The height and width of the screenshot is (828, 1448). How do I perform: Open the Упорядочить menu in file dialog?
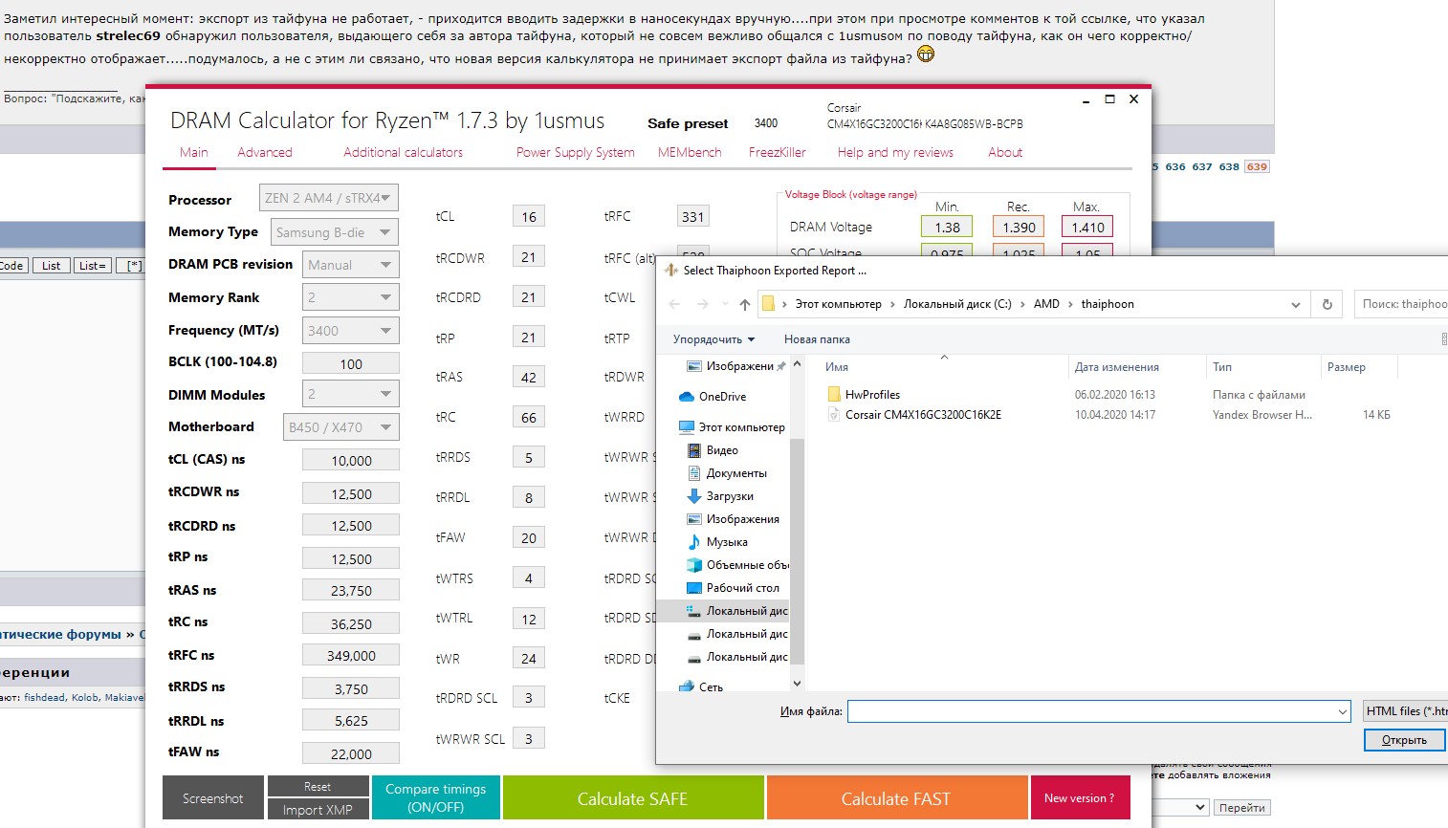click(x=713, y=339)
